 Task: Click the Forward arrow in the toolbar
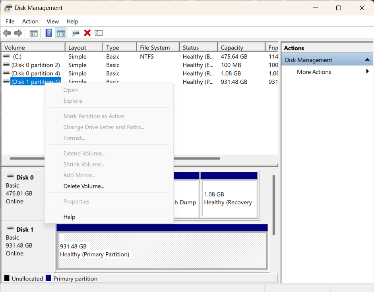point(18,33)
